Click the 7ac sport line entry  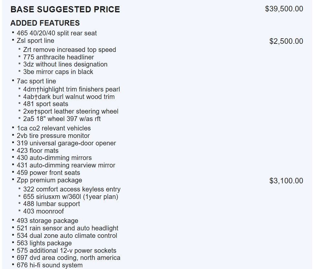(36, 81)
